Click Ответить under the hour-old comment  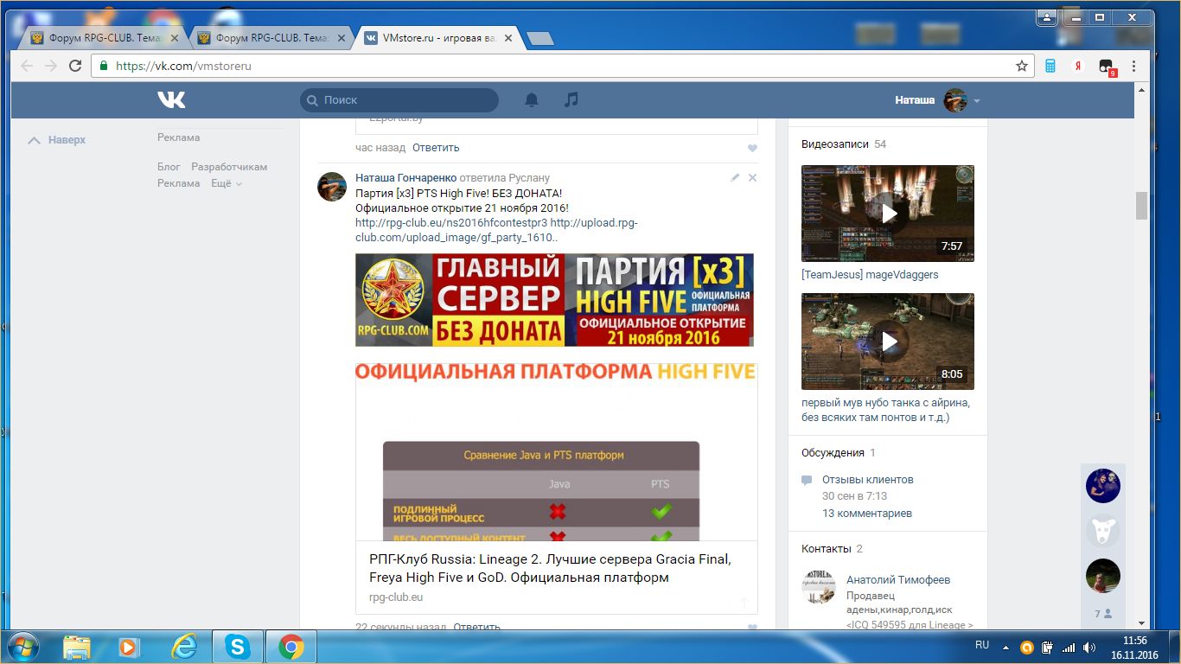(x=436, y=148)
